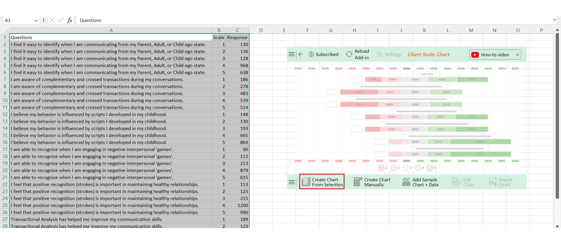The width and height of the screenshot is (561, 244).
Task: Reload the add-in with the refresh icon
Action: tap(349, 54)
